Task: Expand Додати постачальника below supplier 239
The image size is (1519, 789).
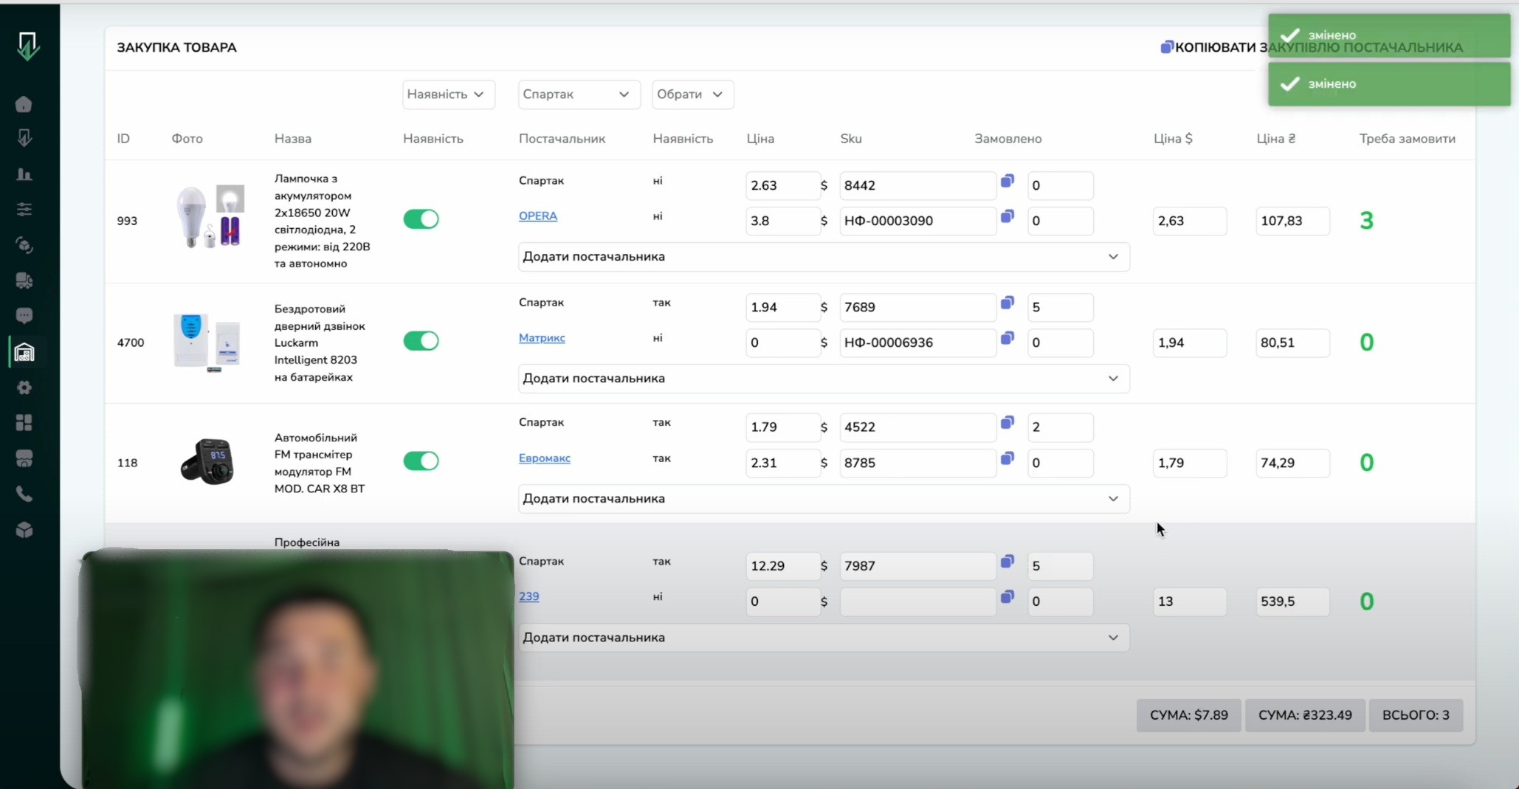Action: pyautogui.click(x=824, y=638)
